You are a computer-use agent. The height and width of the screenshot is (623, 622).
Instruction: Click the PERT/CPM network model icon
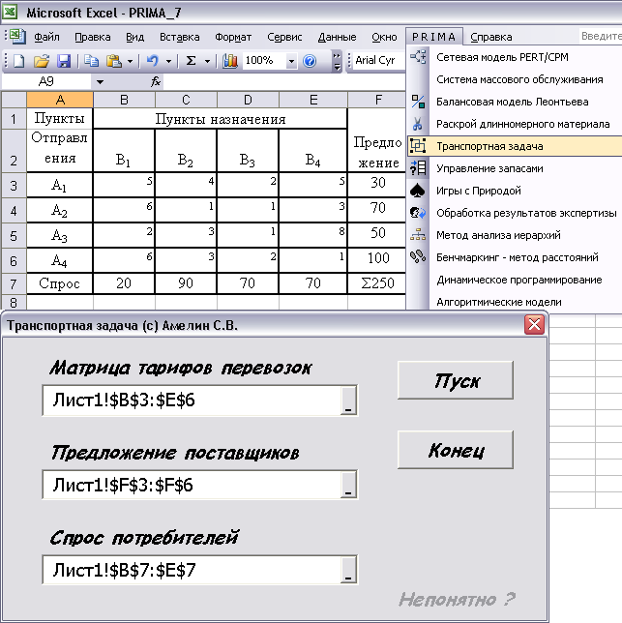418,57
